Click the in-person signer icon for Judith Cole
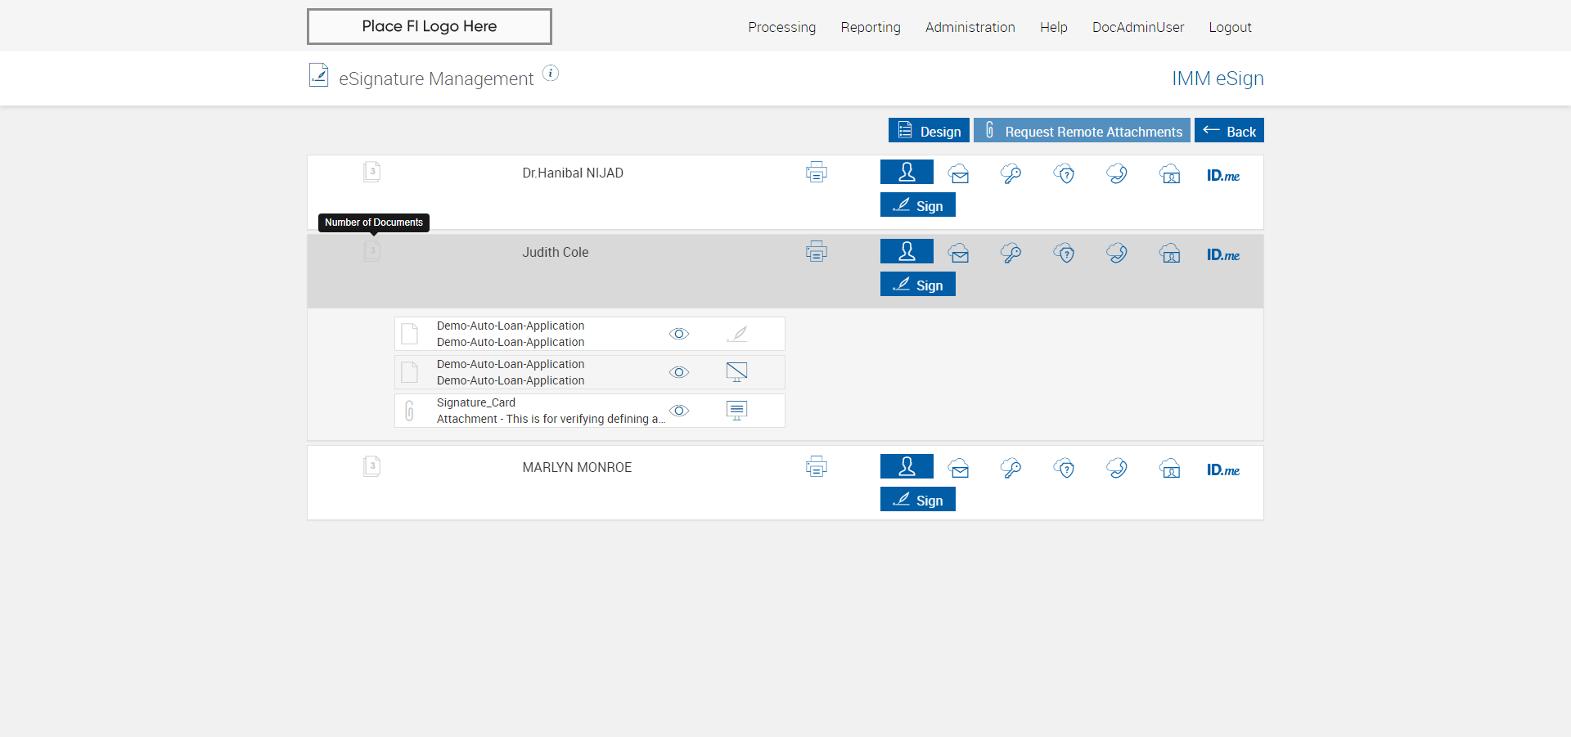Viewport: 1571px width, 737px height. click(907, 251)
